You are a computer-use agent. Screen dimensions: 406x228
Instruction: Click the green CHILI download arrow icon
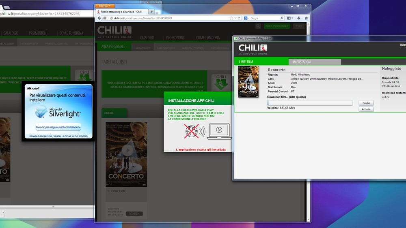[221, 83]
